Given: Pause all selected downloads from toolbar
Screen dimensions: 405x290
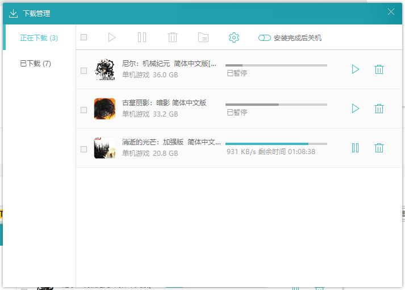Looking at the screenshot, I should click(142, 38).
